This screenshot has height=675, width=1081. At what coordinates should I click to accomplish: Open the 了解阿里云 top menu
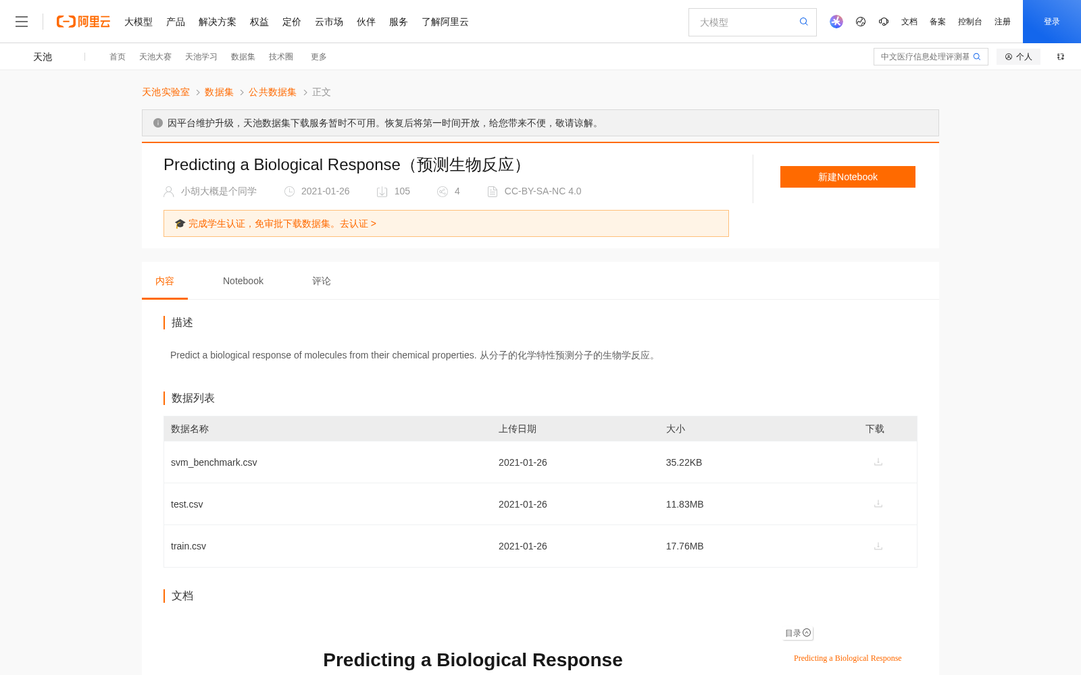coord(445,22)
